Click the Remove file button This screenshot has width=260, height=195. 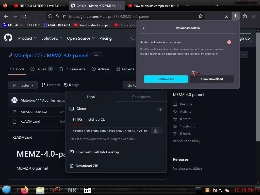tap(166, 79)
